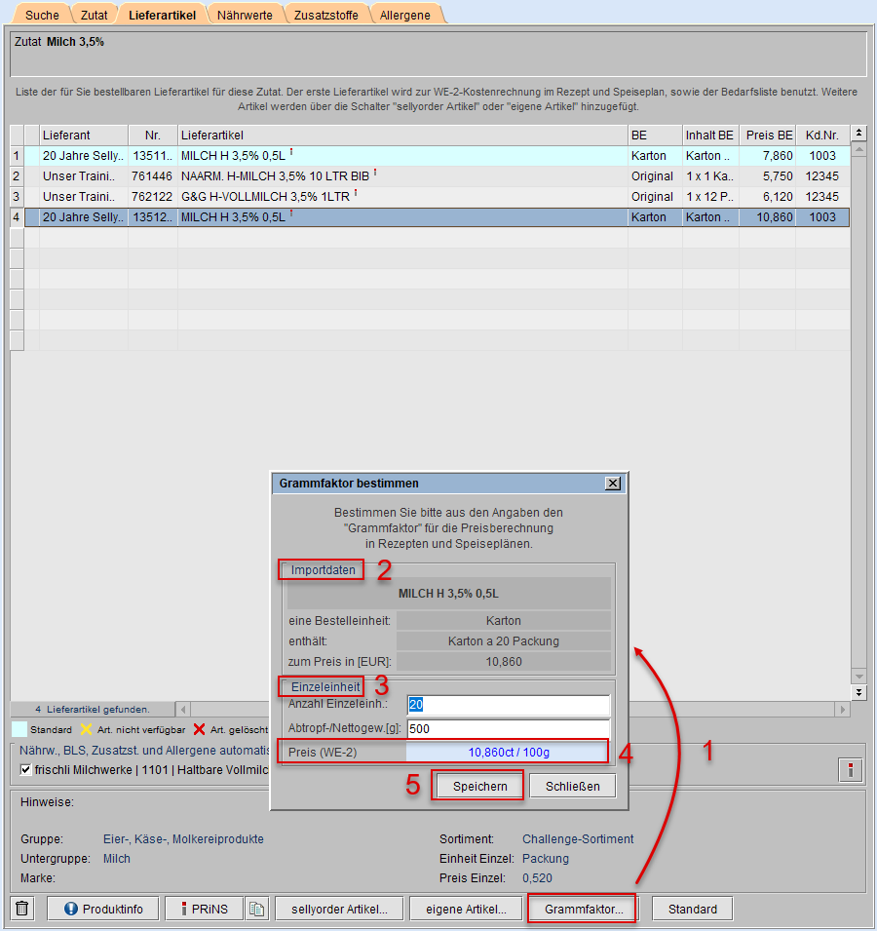Screen dimensions: 877x931
Task: Open PRiNS product information
Action: point(203,909)
